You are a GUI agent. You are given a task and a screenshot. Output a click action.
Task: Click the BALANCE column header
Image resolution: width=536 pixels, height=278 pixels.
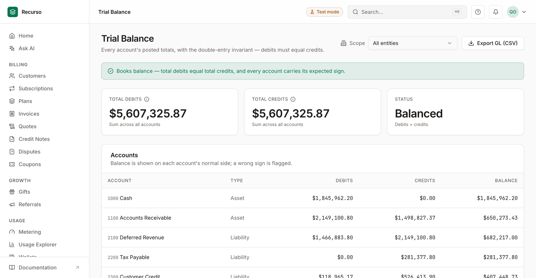(x=506, y=181)
